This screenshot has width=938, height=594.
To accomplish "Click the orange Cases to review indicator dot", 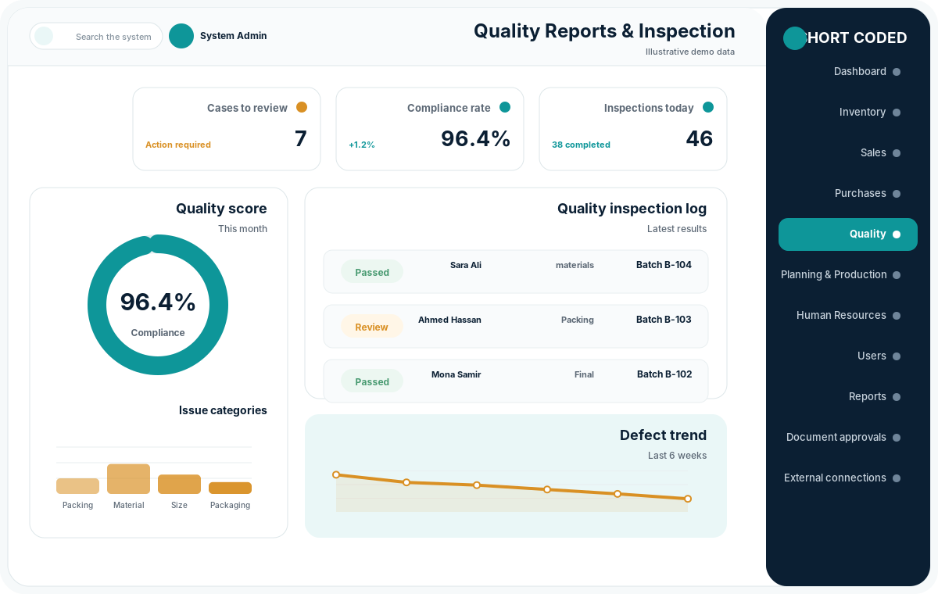I will pyautogui.click(x=302, y=107).
